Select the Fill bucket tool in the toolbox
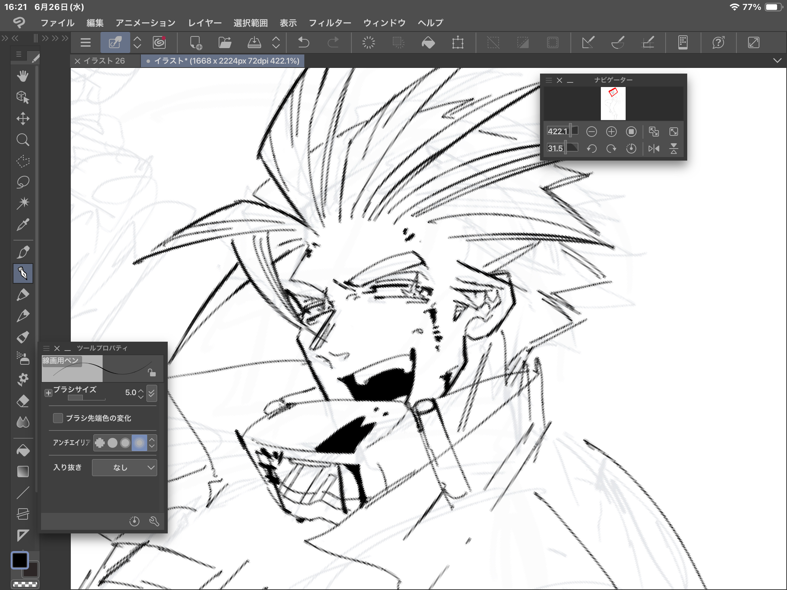The image size is (787, 590). 23,451
